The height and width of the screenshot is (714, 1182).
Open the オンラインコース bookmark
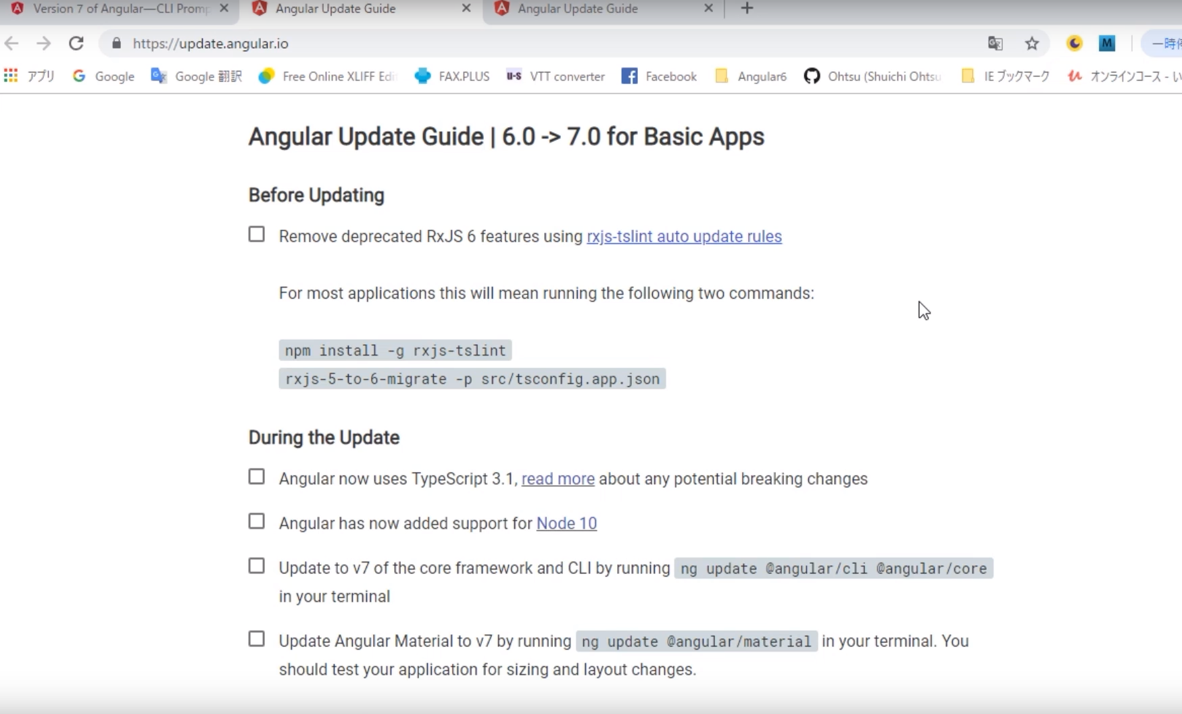pos(1124,76)
